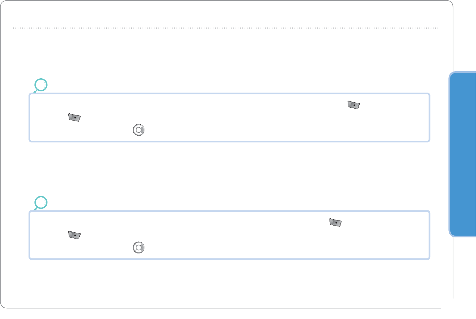Click the round navigation key in lower box
Viewport: 476px width, 319px height.
coord(138,247)
